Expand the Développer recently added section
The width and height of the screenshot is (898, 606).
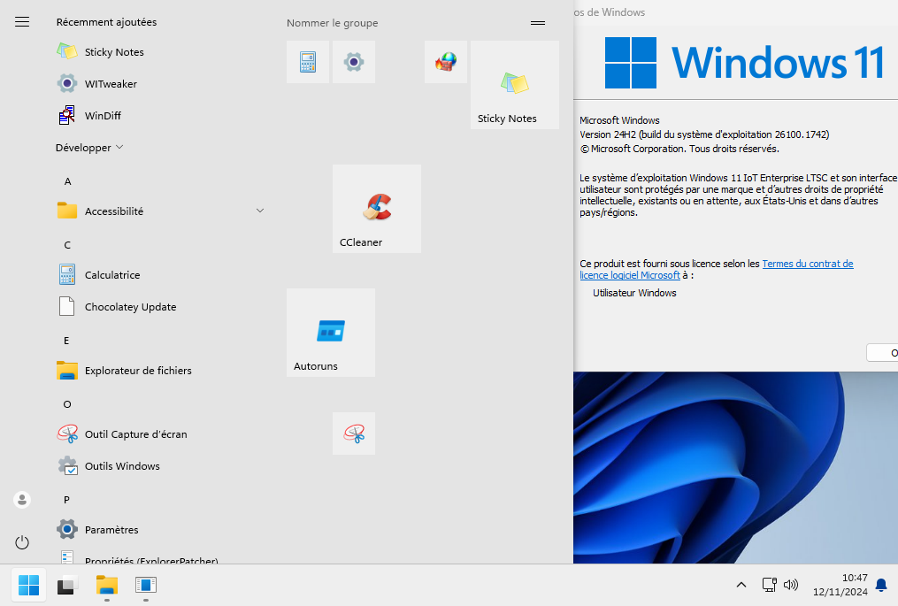[x=89, y=148]
